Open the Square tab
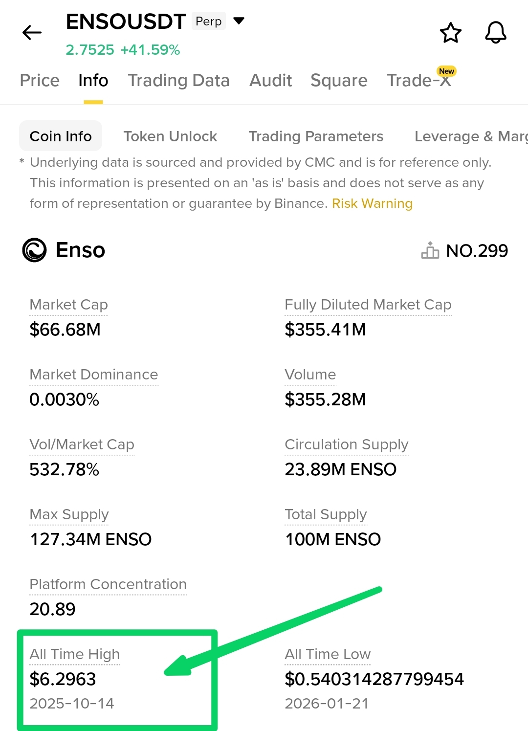 pyautogui.click(x=339, y=80)
